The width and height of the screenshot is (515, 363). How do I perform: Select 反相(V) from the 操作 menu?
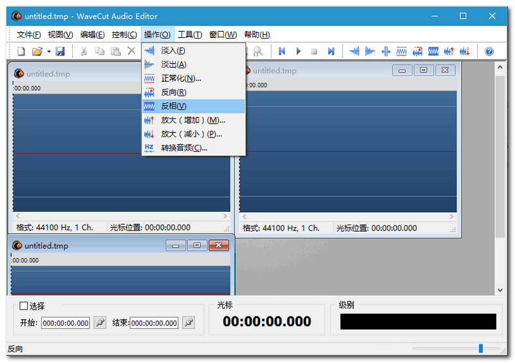[173, 106]
